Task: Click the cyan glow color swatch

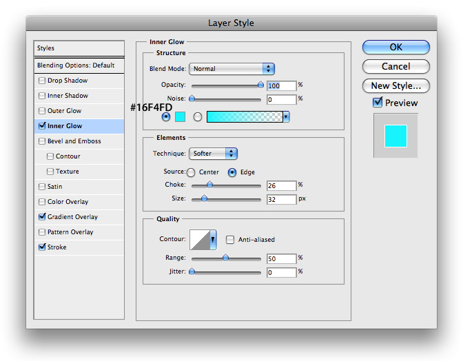Action: (180, 117)
